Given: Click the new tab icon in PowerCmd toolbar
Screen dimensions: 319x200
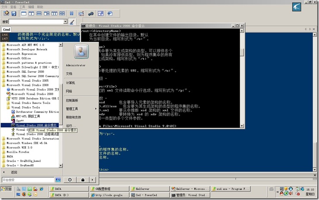Looking at the screenshot, I should 6,13.
